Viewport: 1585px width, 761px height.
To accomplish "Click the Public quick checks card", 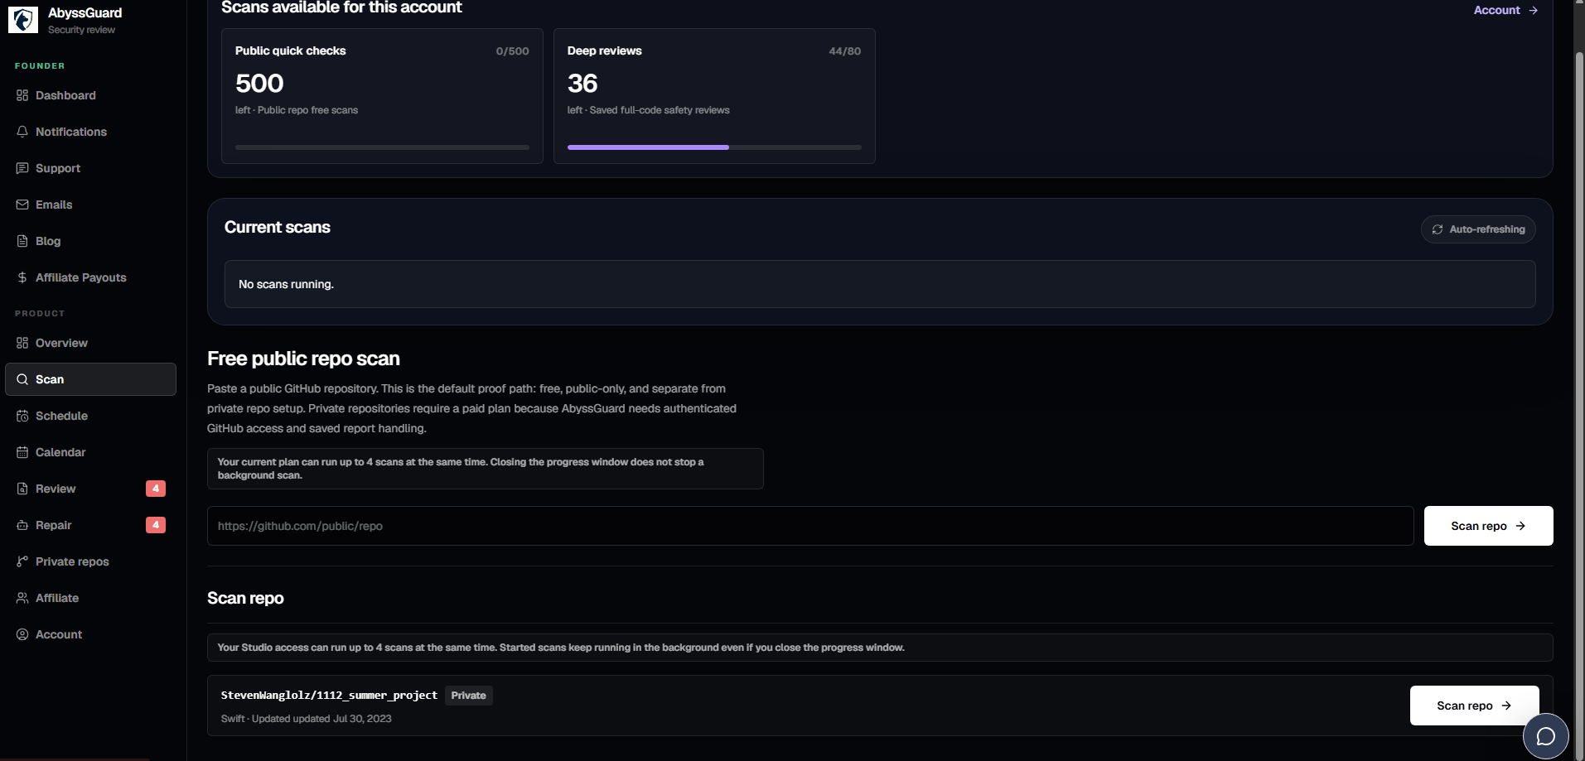I will (x=382, y=96).
